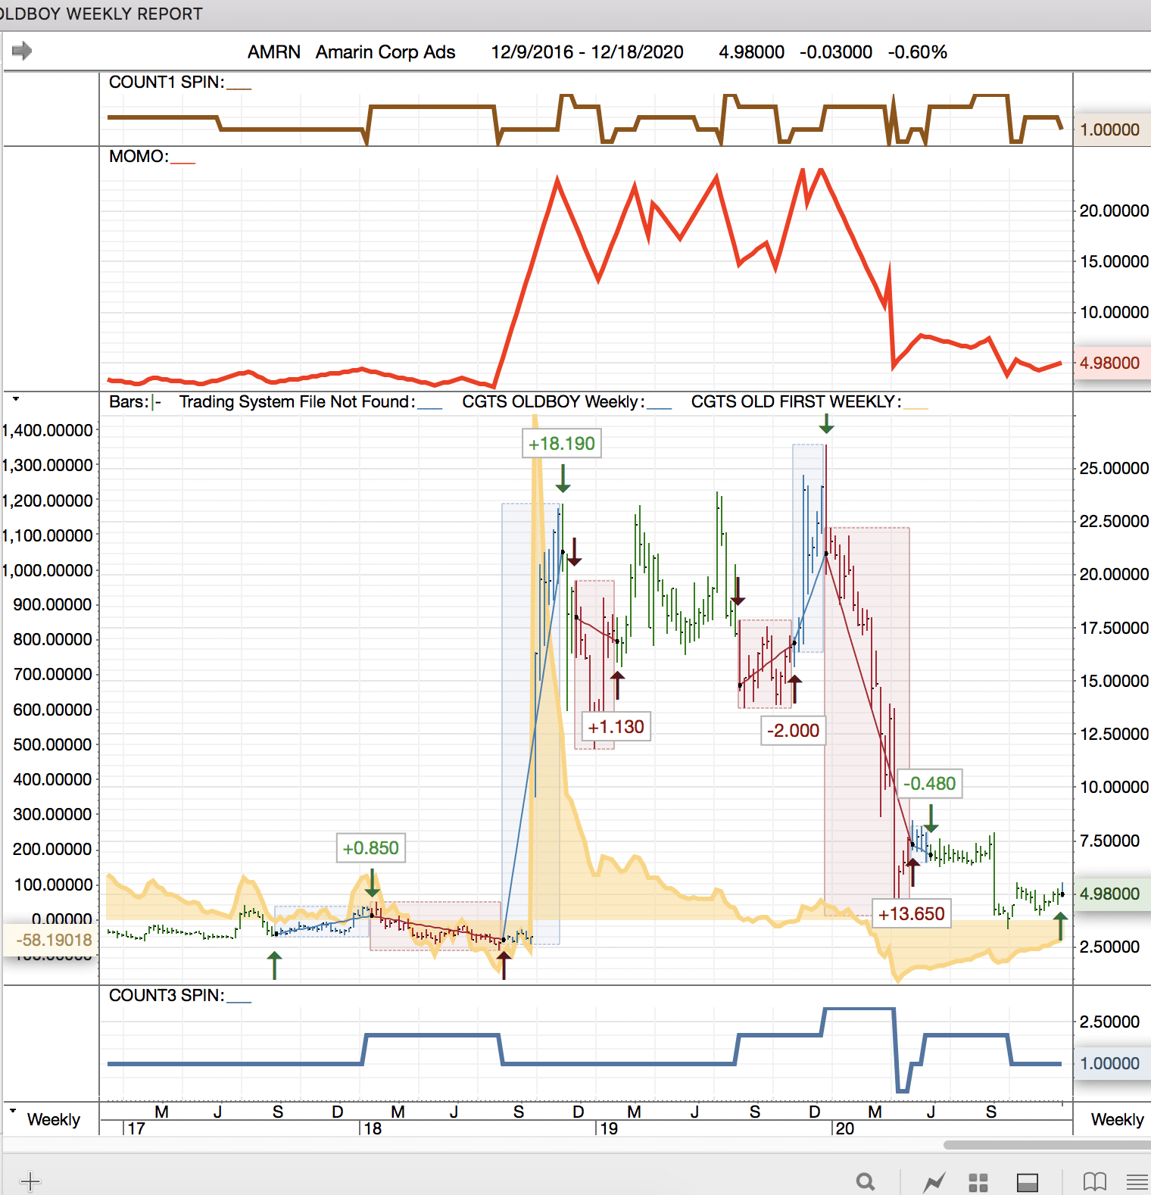This screenshot has width=1151, height=1195.
Task: Click the split pane window icon
Action: [1027, 1181]
